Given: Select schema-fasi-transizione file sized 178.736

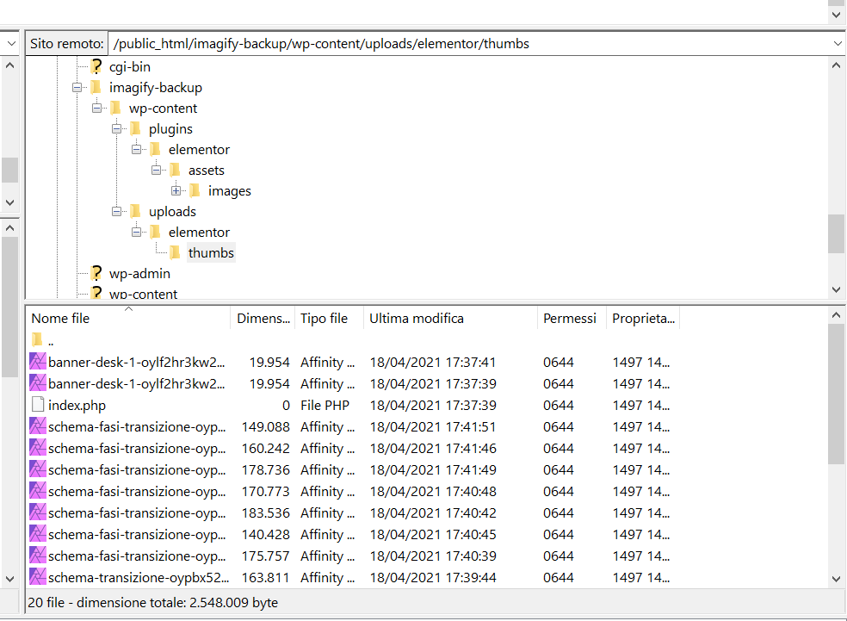Looking at the screenshot, I should pos(137,470).
